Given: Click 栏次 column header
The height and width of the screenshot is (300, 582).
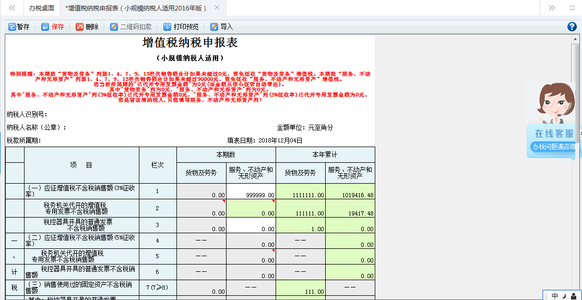Looking at the screenshot, I should point(158,165).
